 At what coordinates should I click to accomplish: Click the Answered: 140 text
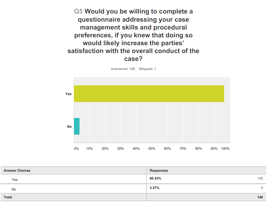coord(123,69)
